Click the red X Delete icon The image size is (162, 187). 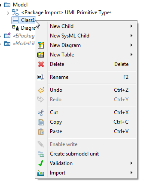(x=41, y=64)
